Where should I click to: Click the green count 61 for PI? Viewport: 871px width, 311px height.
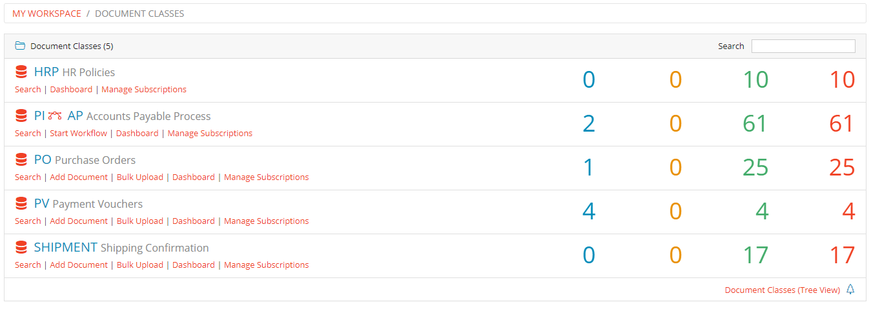(755, 124)
